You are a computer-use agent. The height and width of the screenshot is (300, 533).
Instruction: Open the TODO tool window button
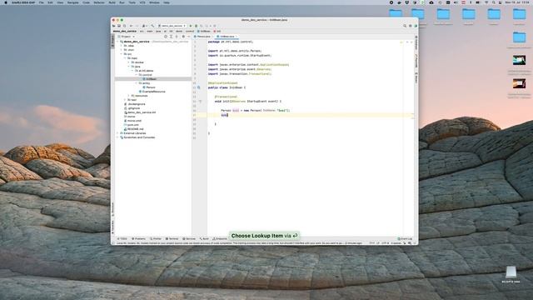(123, 239)
